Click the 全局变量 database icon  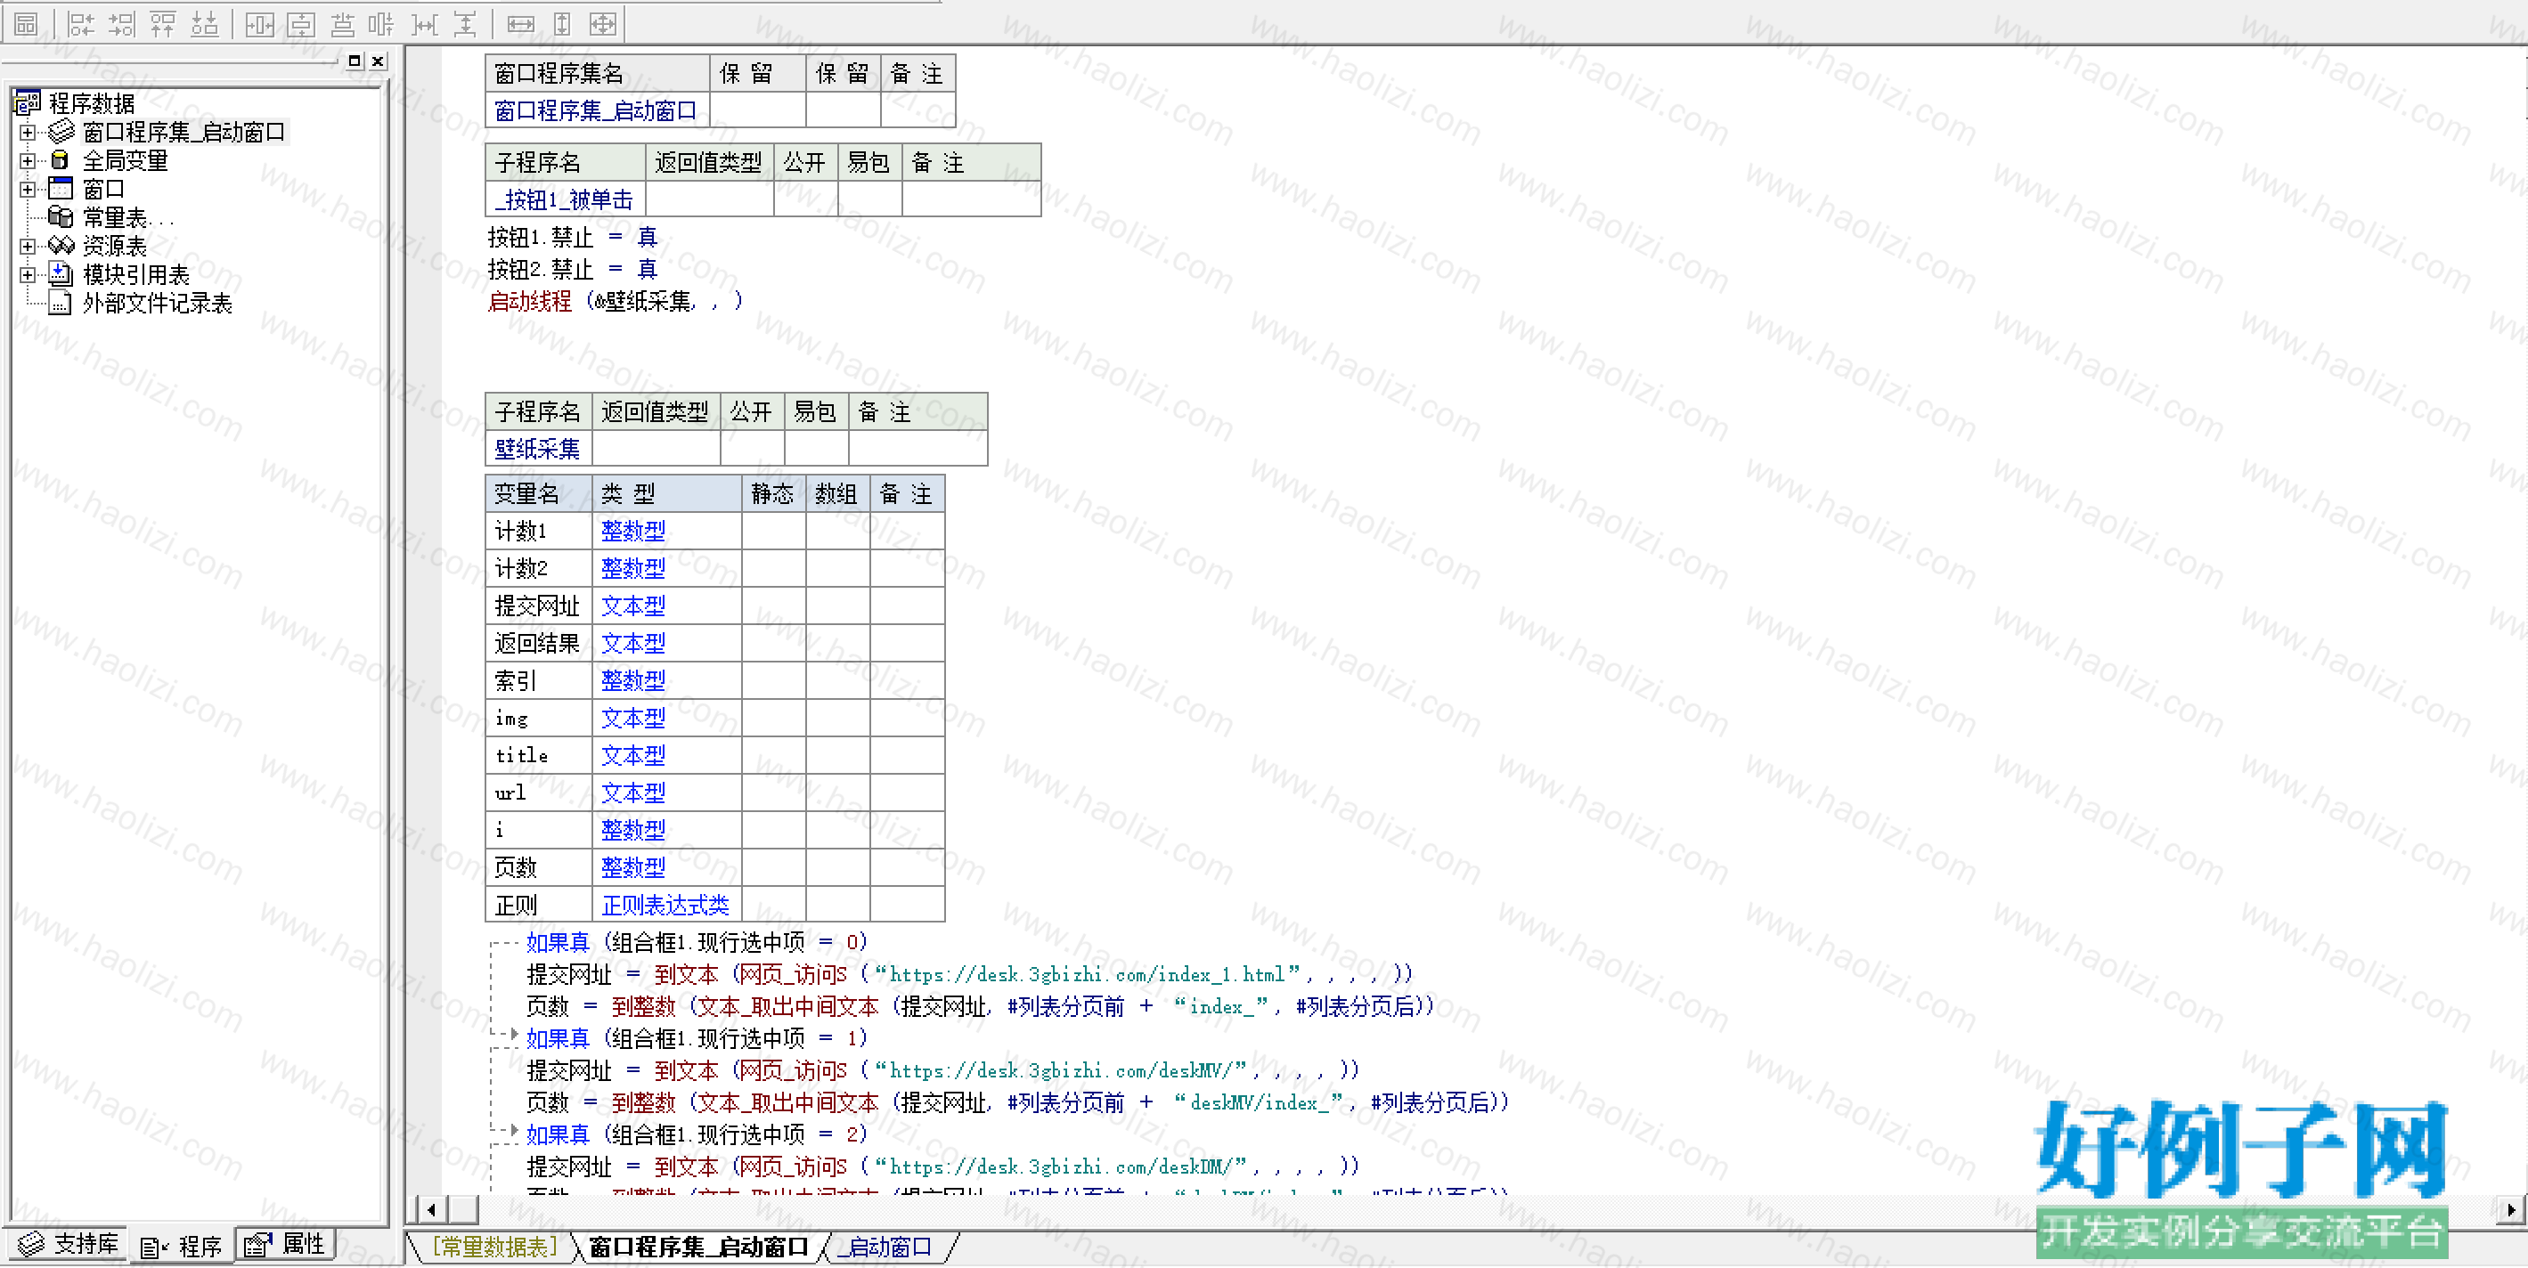61,160
